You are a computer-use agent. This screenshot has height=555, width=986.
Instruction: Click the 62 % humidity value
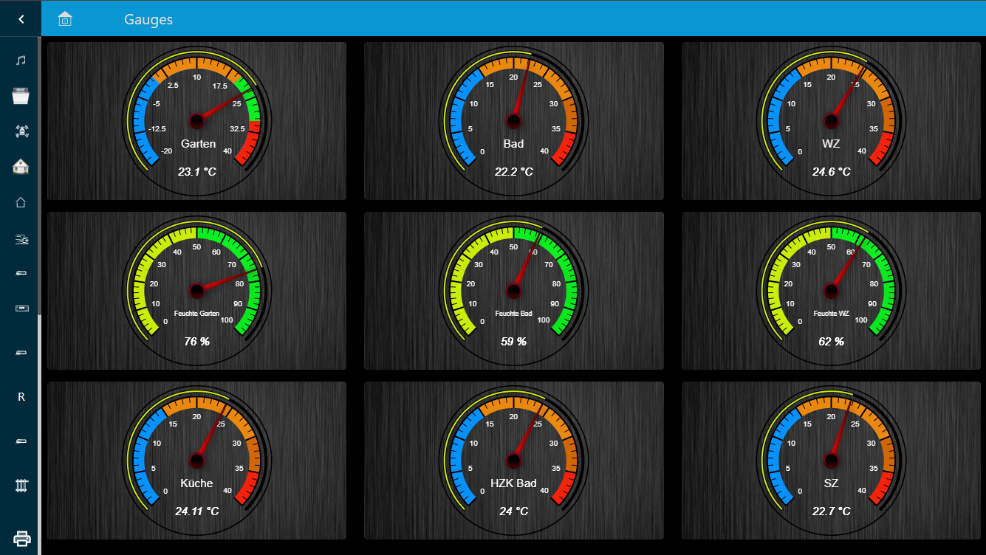[x=832, y=342]
